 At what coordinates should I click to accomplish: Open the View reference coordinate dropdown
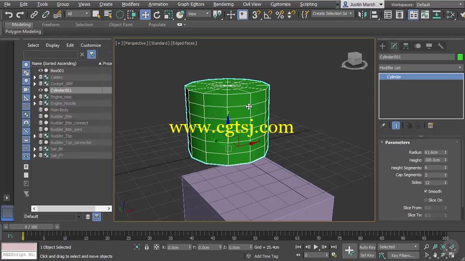click(198, 14)
